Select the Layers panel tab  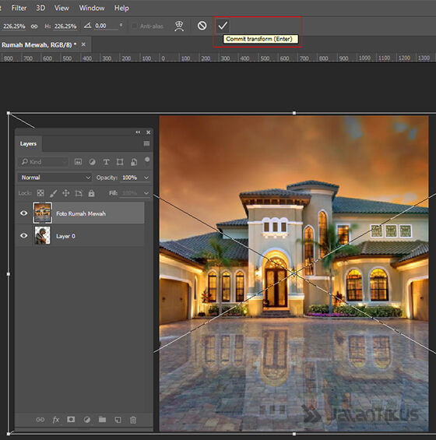pos(28,143)
